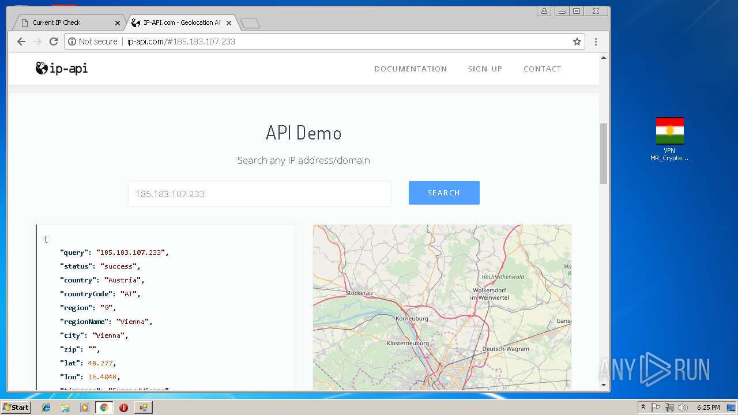
Task: Click the 6:25 PM taskbar clock
Action: [708, 408]
